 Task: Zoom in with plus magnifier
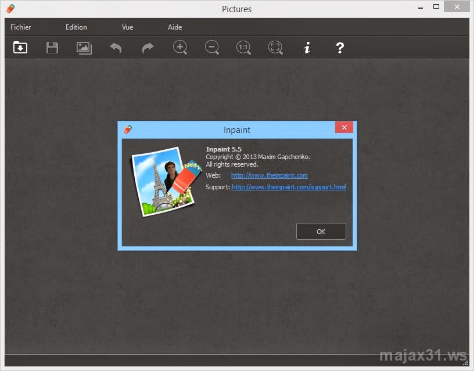pyautogui.click(x=180, y=48)
